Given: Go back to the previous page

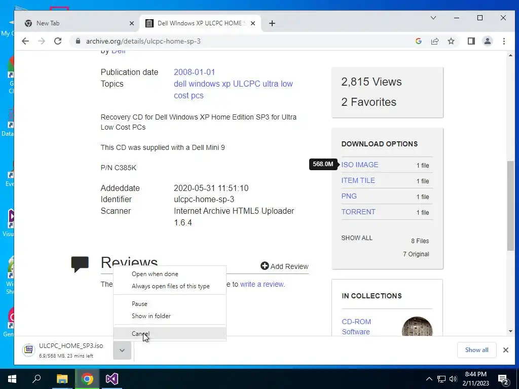Looking at the screenshot, I should pos(25,41).
